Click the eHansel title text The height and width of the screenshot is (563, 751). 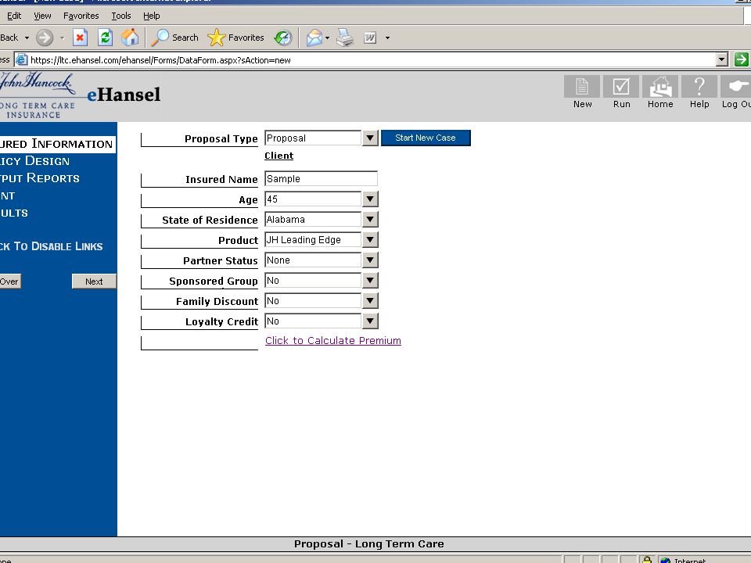(124, 95)
